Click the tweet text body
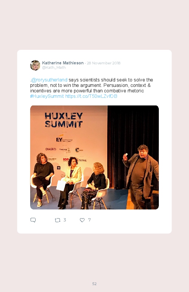Image resolution: width=189 pixels, height=292 pixels. pyautogui.click(x=92, y=88)
